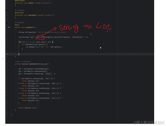This screenshot has height=126, width=166.
Task: Click the "Vowel STR - {}" log message string
Action: [41, 47]
